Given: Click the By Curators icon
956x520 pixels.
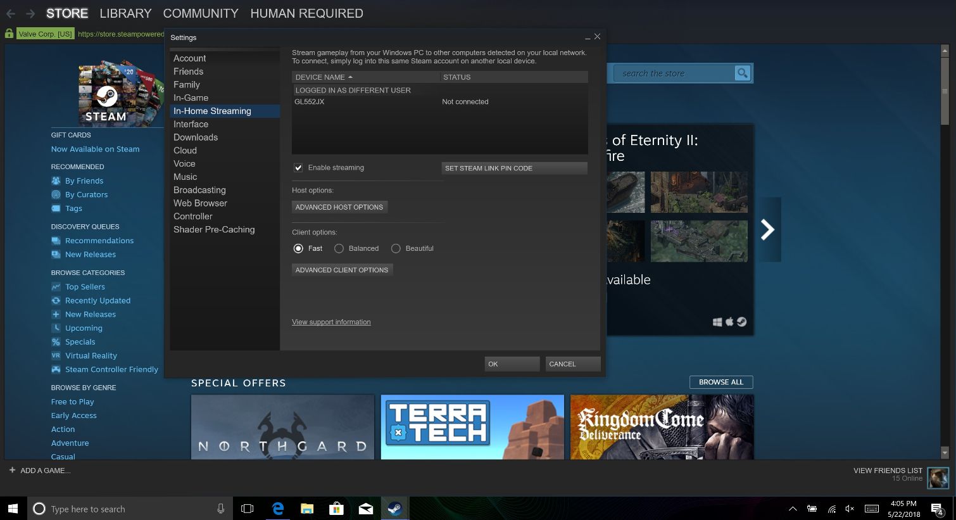Looking at the screenshot, I should pos(56,194).
